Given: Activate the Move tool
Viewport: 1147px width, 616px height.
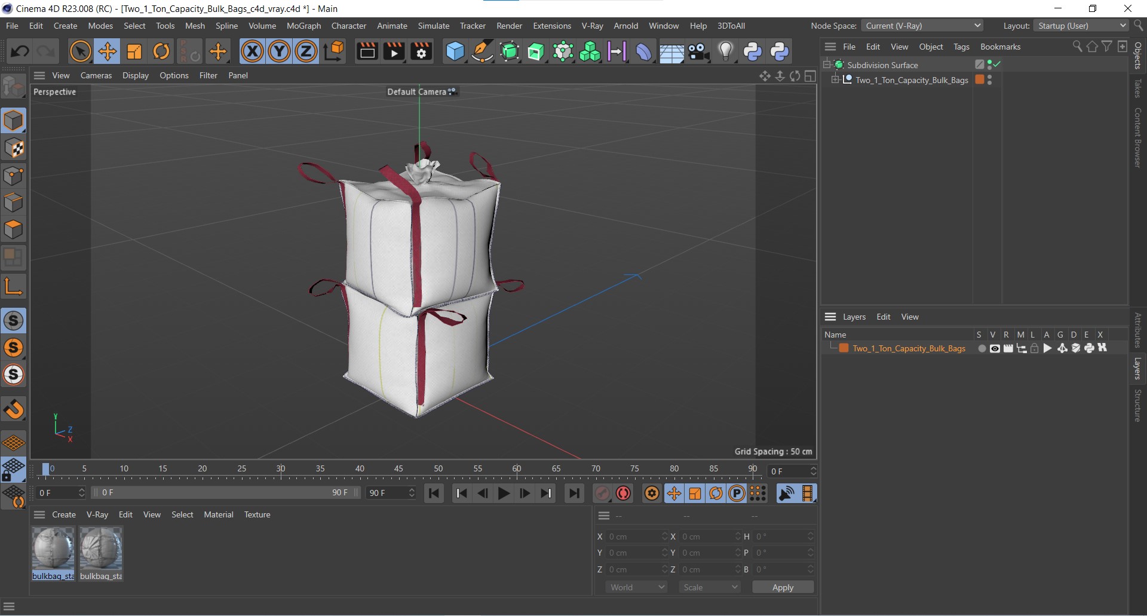Looking at the screenshot, I should click(x=108, y=51).
